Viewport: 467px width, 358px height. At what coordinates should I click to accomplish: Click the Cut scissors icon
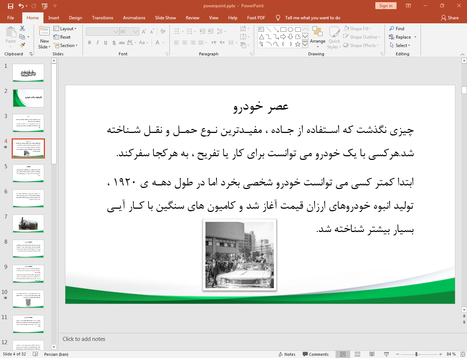pyautogui.click(x=22, y=28)
